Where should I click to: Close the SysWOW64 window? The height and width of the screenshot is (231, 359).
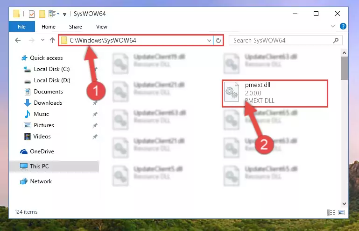tap(338, 14)
